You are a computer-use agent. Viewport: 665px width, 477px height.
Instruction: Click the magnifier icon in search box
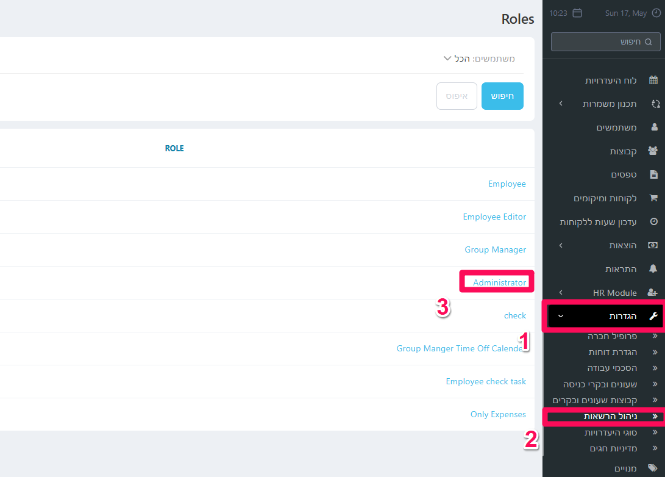click(648, 41)
